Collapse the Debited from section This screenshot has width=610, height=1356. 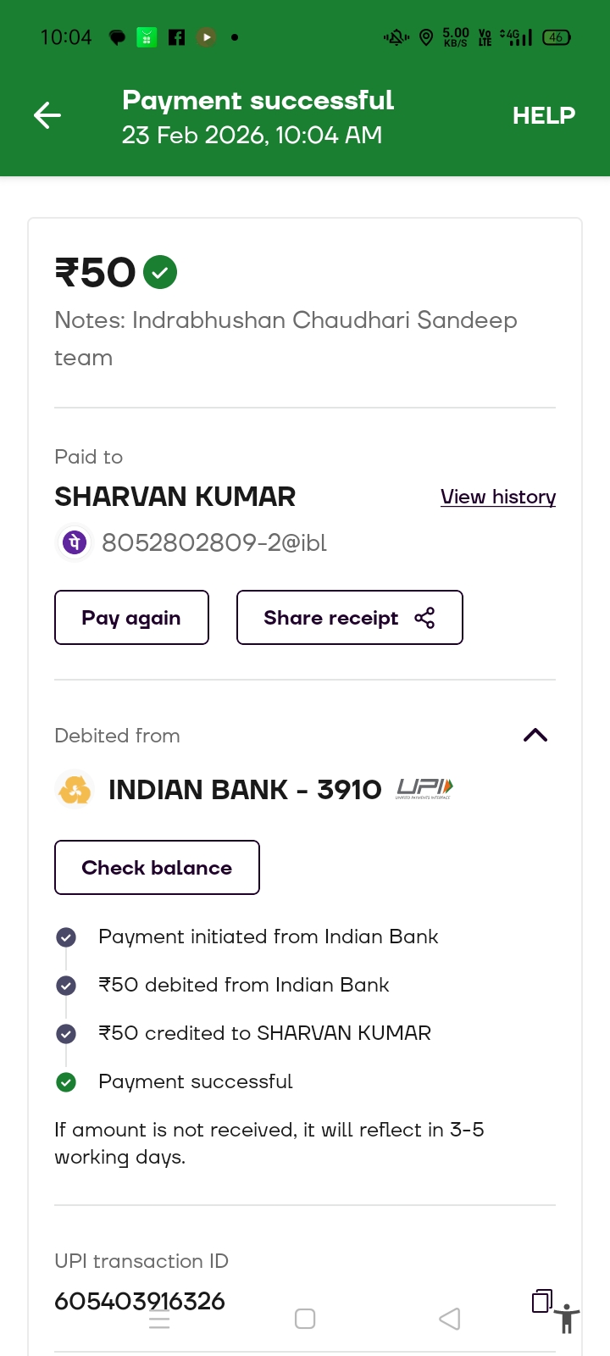535,736
